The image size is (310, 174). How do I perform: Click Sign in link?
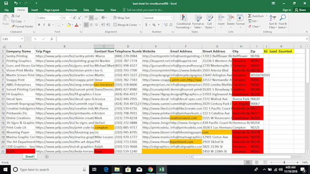(286, 10)
